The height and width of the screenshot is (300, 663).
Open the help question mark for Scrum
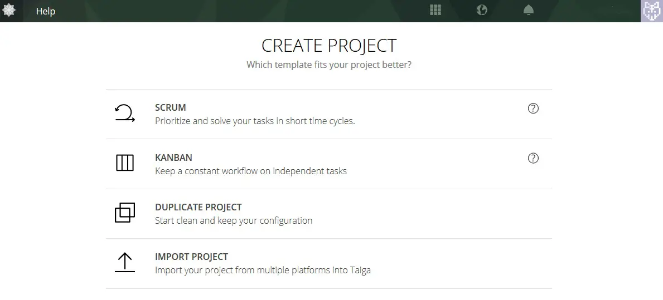[533, 109]
